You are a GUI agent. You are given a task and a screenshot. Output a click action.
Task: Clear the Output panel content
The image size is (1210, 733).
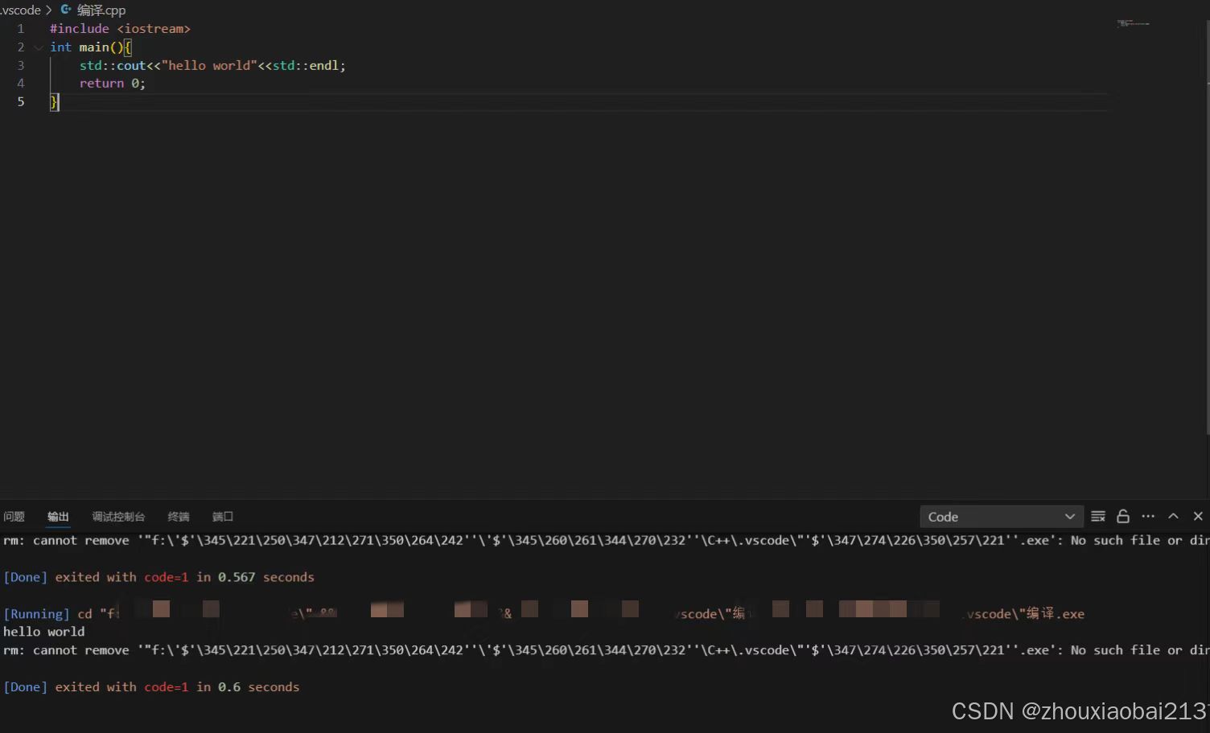[1097, 516]
